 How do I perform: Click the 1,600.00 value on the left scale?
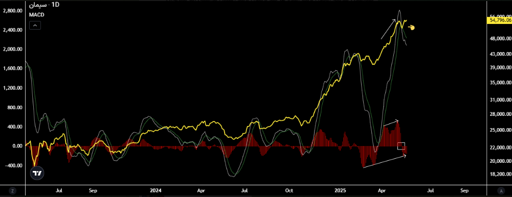pos(12,68)
